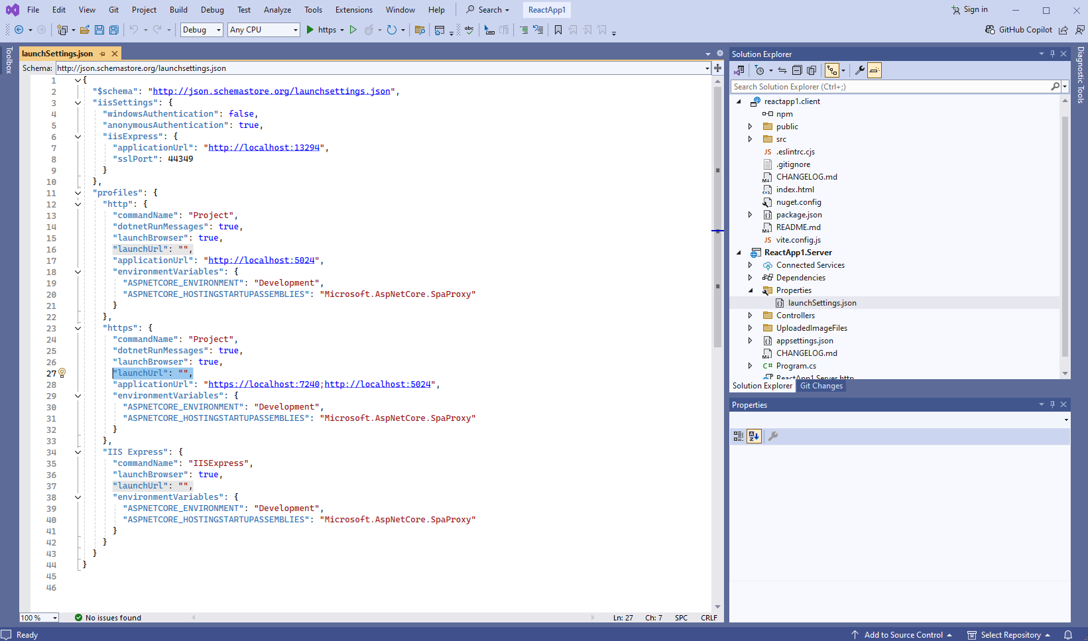The width and height of the screenshot is (1088, 641).
Task: Click the localhost:13294 URL link in editor
Action: pyautogui.click(x=264, y=148)
